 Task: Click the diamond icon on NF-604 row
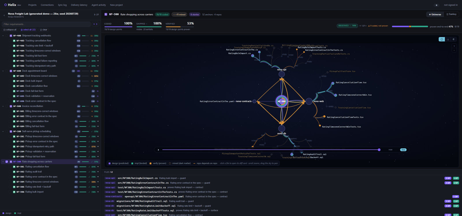point(98,91)
